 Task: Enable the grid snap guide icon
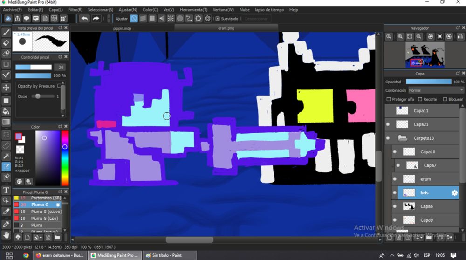(x=152, y=19)
